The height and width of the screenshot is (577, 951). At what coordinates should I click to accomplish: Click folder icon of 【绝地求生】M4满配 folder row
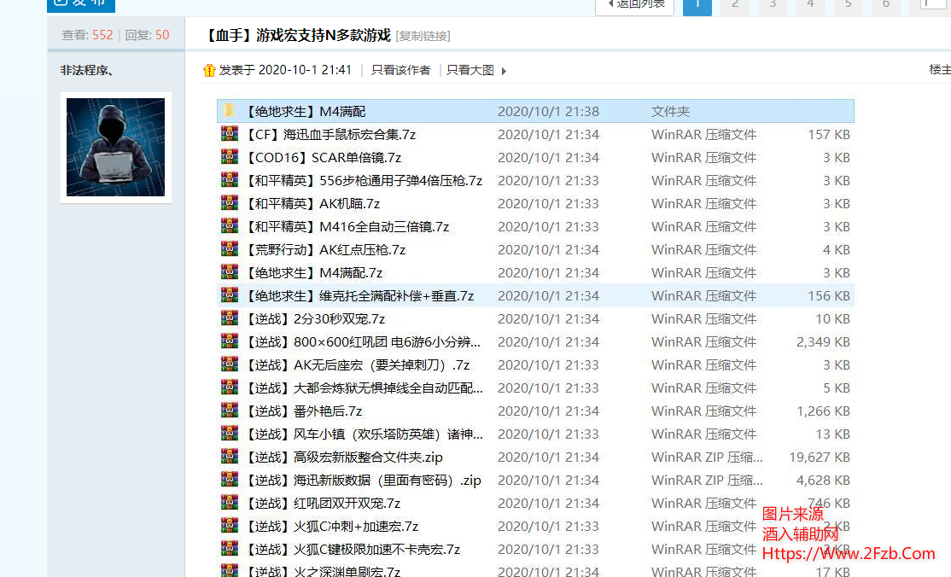tap(230, 110)
